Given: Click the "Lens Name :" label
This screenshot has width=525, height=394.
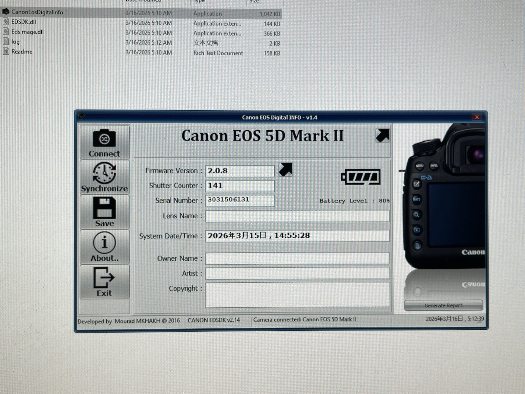Looking at the screenshot, I should [x=182, y=216].
